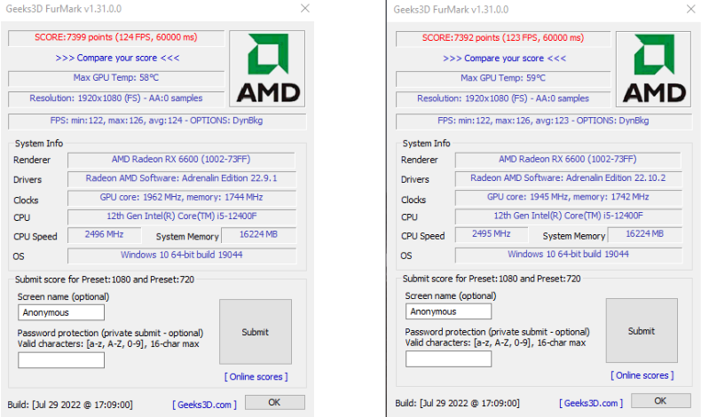Screen dimensions: 701x417
Task: Open Online scores link in left window
Action: pos(256,377)
